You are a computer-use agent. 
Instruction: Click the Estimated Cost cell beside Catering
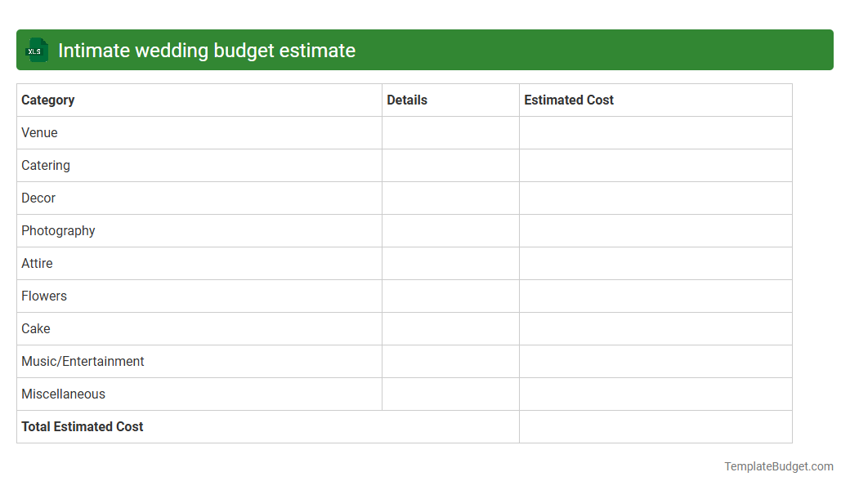(x=655, y=165)
